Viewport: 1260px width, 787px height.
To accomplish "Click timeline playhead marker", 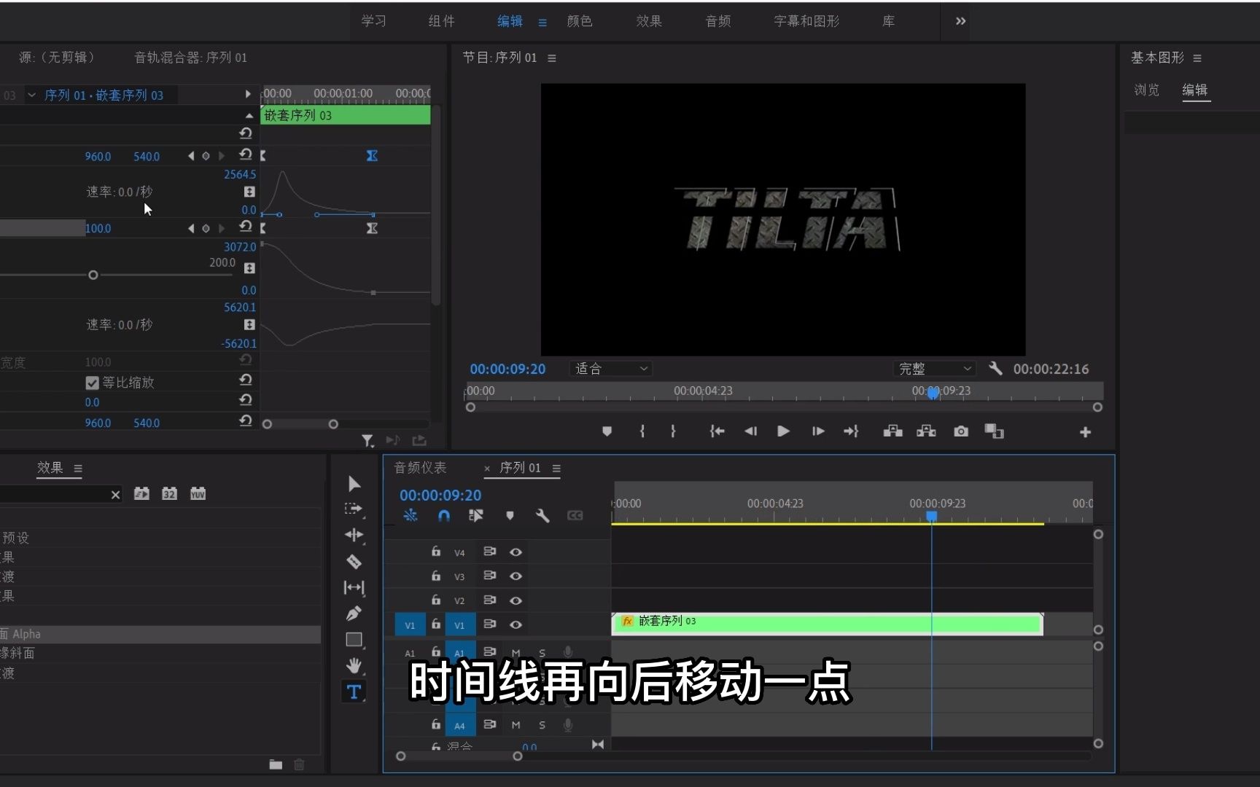I will point(932,516).
